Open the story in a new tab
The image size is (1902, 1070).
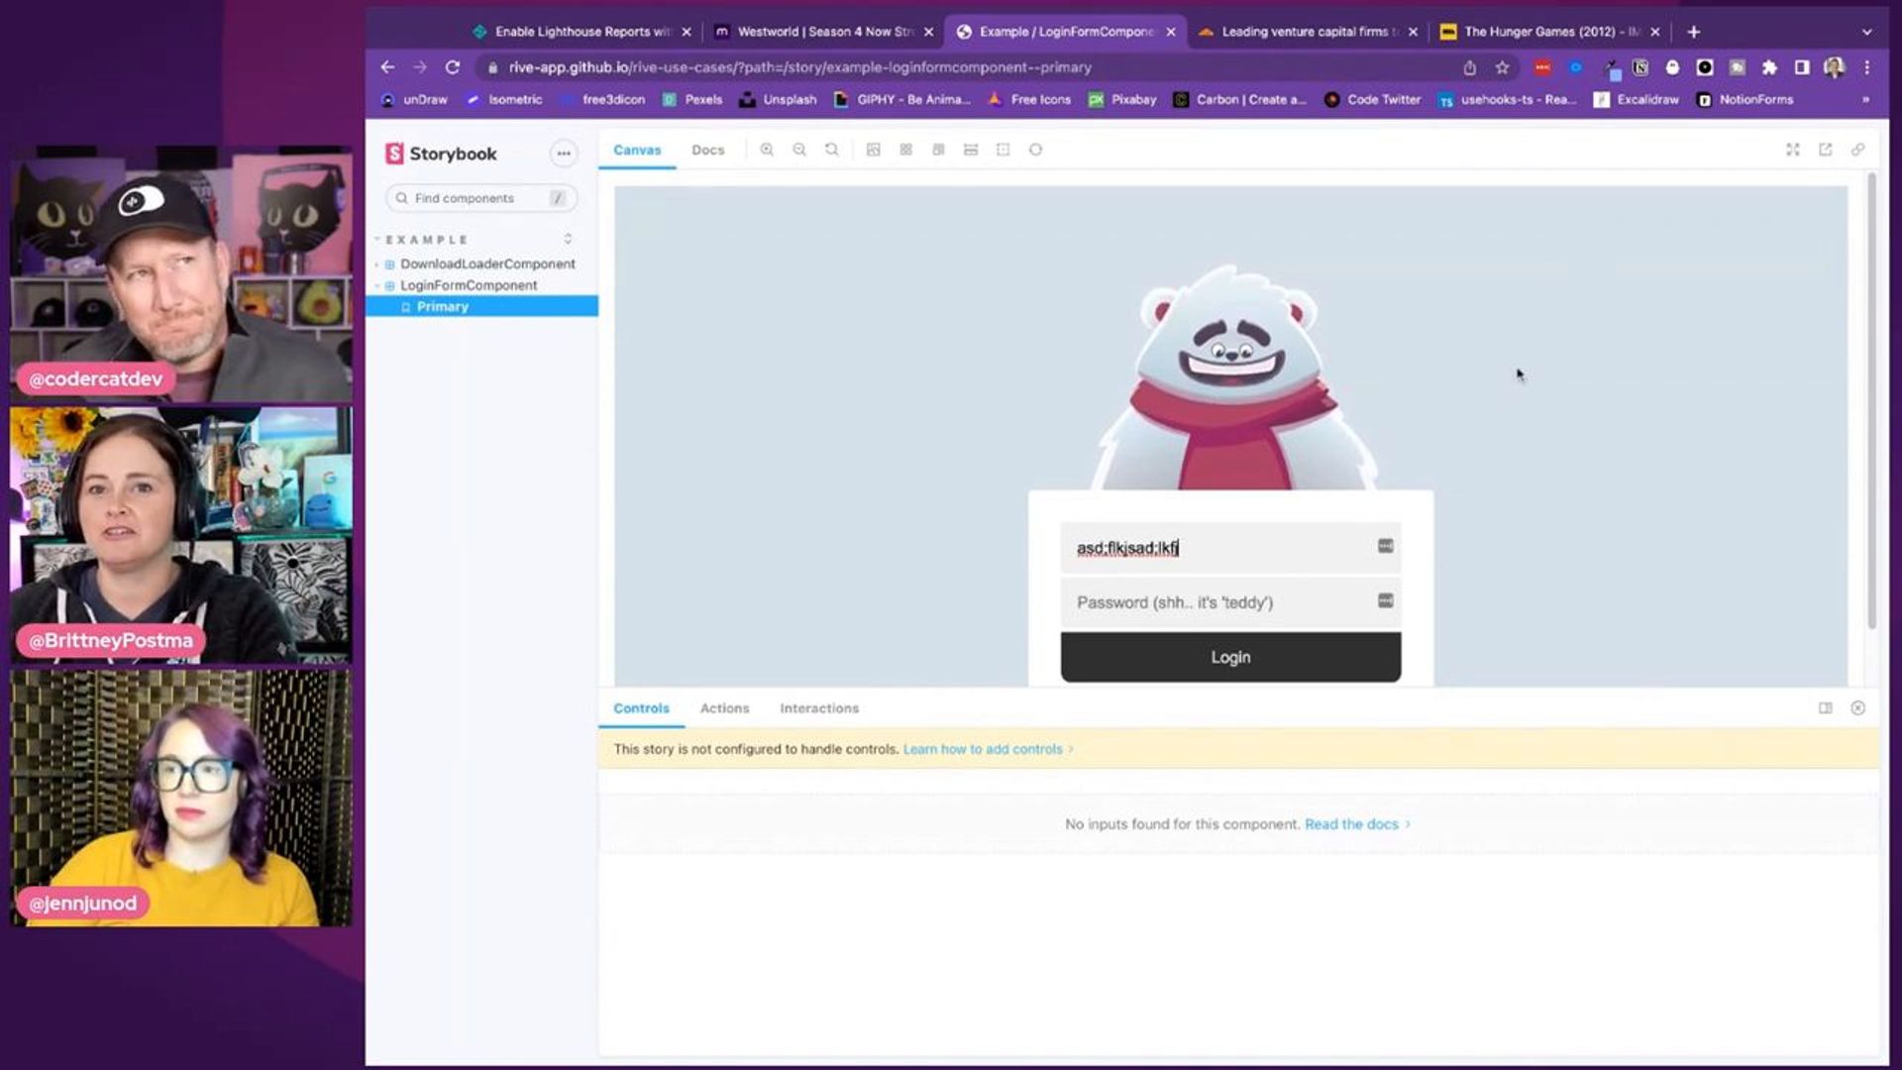1825,150
